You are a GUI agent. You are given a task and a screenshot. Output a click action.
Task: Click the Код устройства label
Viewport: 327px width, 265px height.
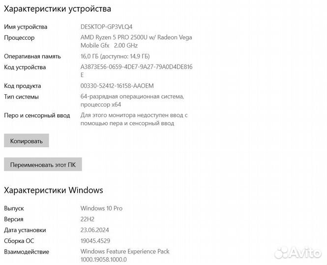(x=25, y=67)
